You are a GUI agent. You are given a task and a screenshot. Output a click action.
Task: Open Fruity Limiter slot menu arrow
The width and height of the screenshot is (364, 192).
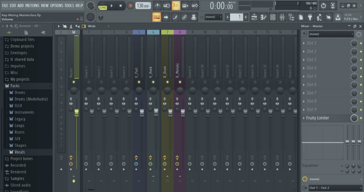pyautogui.click(x=304, y=118)
